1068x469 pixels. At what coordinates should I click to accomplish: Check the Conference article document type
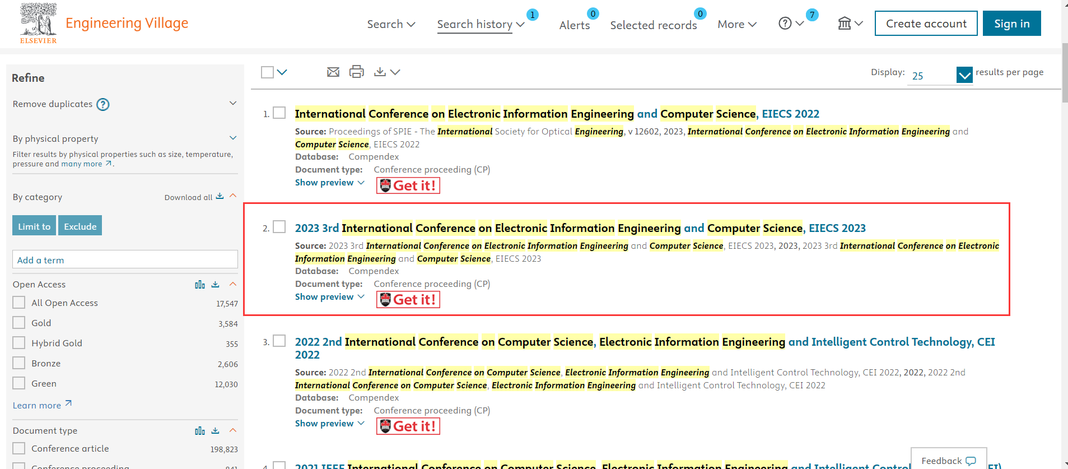19,448
